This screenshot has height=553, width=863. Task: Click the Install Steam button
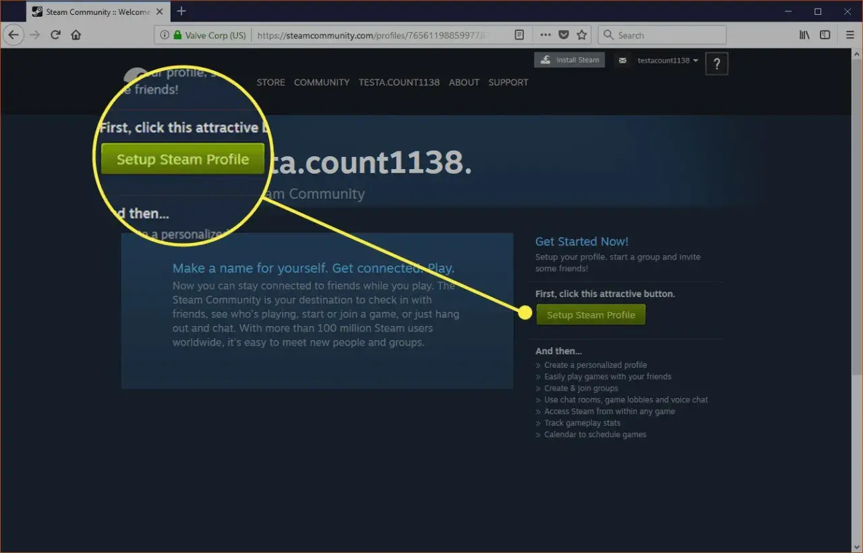(x=570, y=60)
